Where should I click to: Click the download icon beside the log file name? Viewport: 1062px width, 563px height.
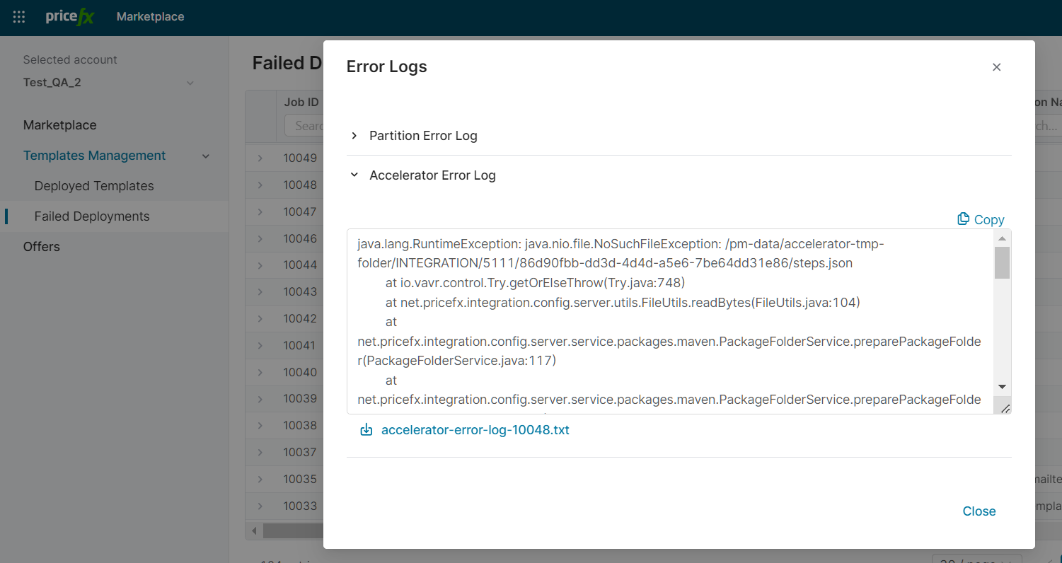[366, 429]
